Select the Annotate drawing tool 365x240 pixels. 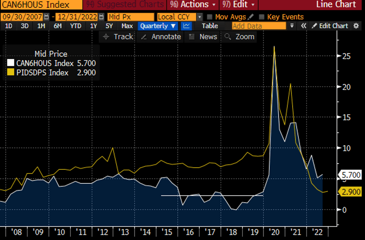coord(161,37)
